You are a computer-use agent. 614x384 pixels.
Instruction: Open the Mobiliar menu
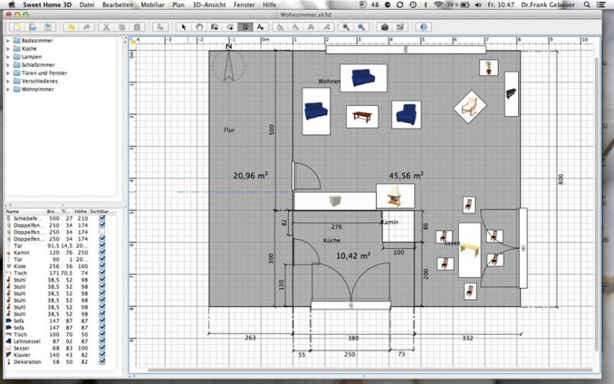[152, 5]
